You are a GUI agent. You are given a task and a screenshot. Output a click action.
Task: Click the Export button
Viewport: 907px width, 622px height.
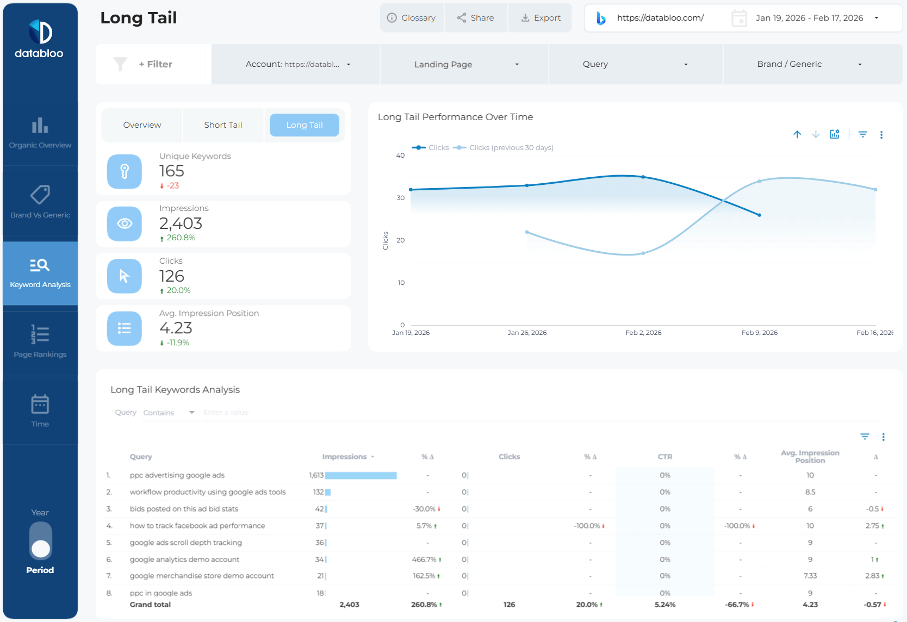[x=541, y=18]
